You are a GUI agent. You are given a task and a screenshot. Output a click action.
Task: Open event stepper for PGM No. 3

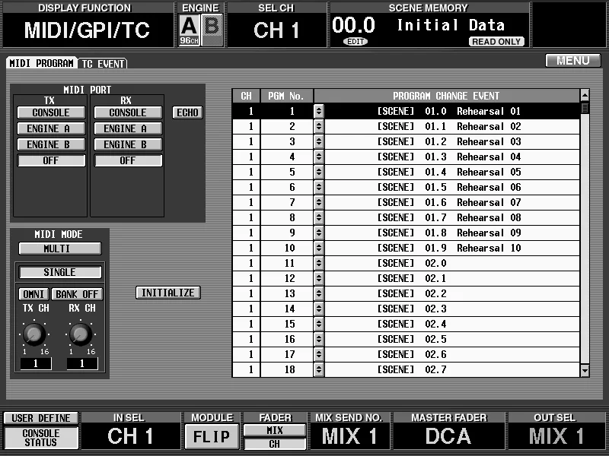click(x=319, y=141)
